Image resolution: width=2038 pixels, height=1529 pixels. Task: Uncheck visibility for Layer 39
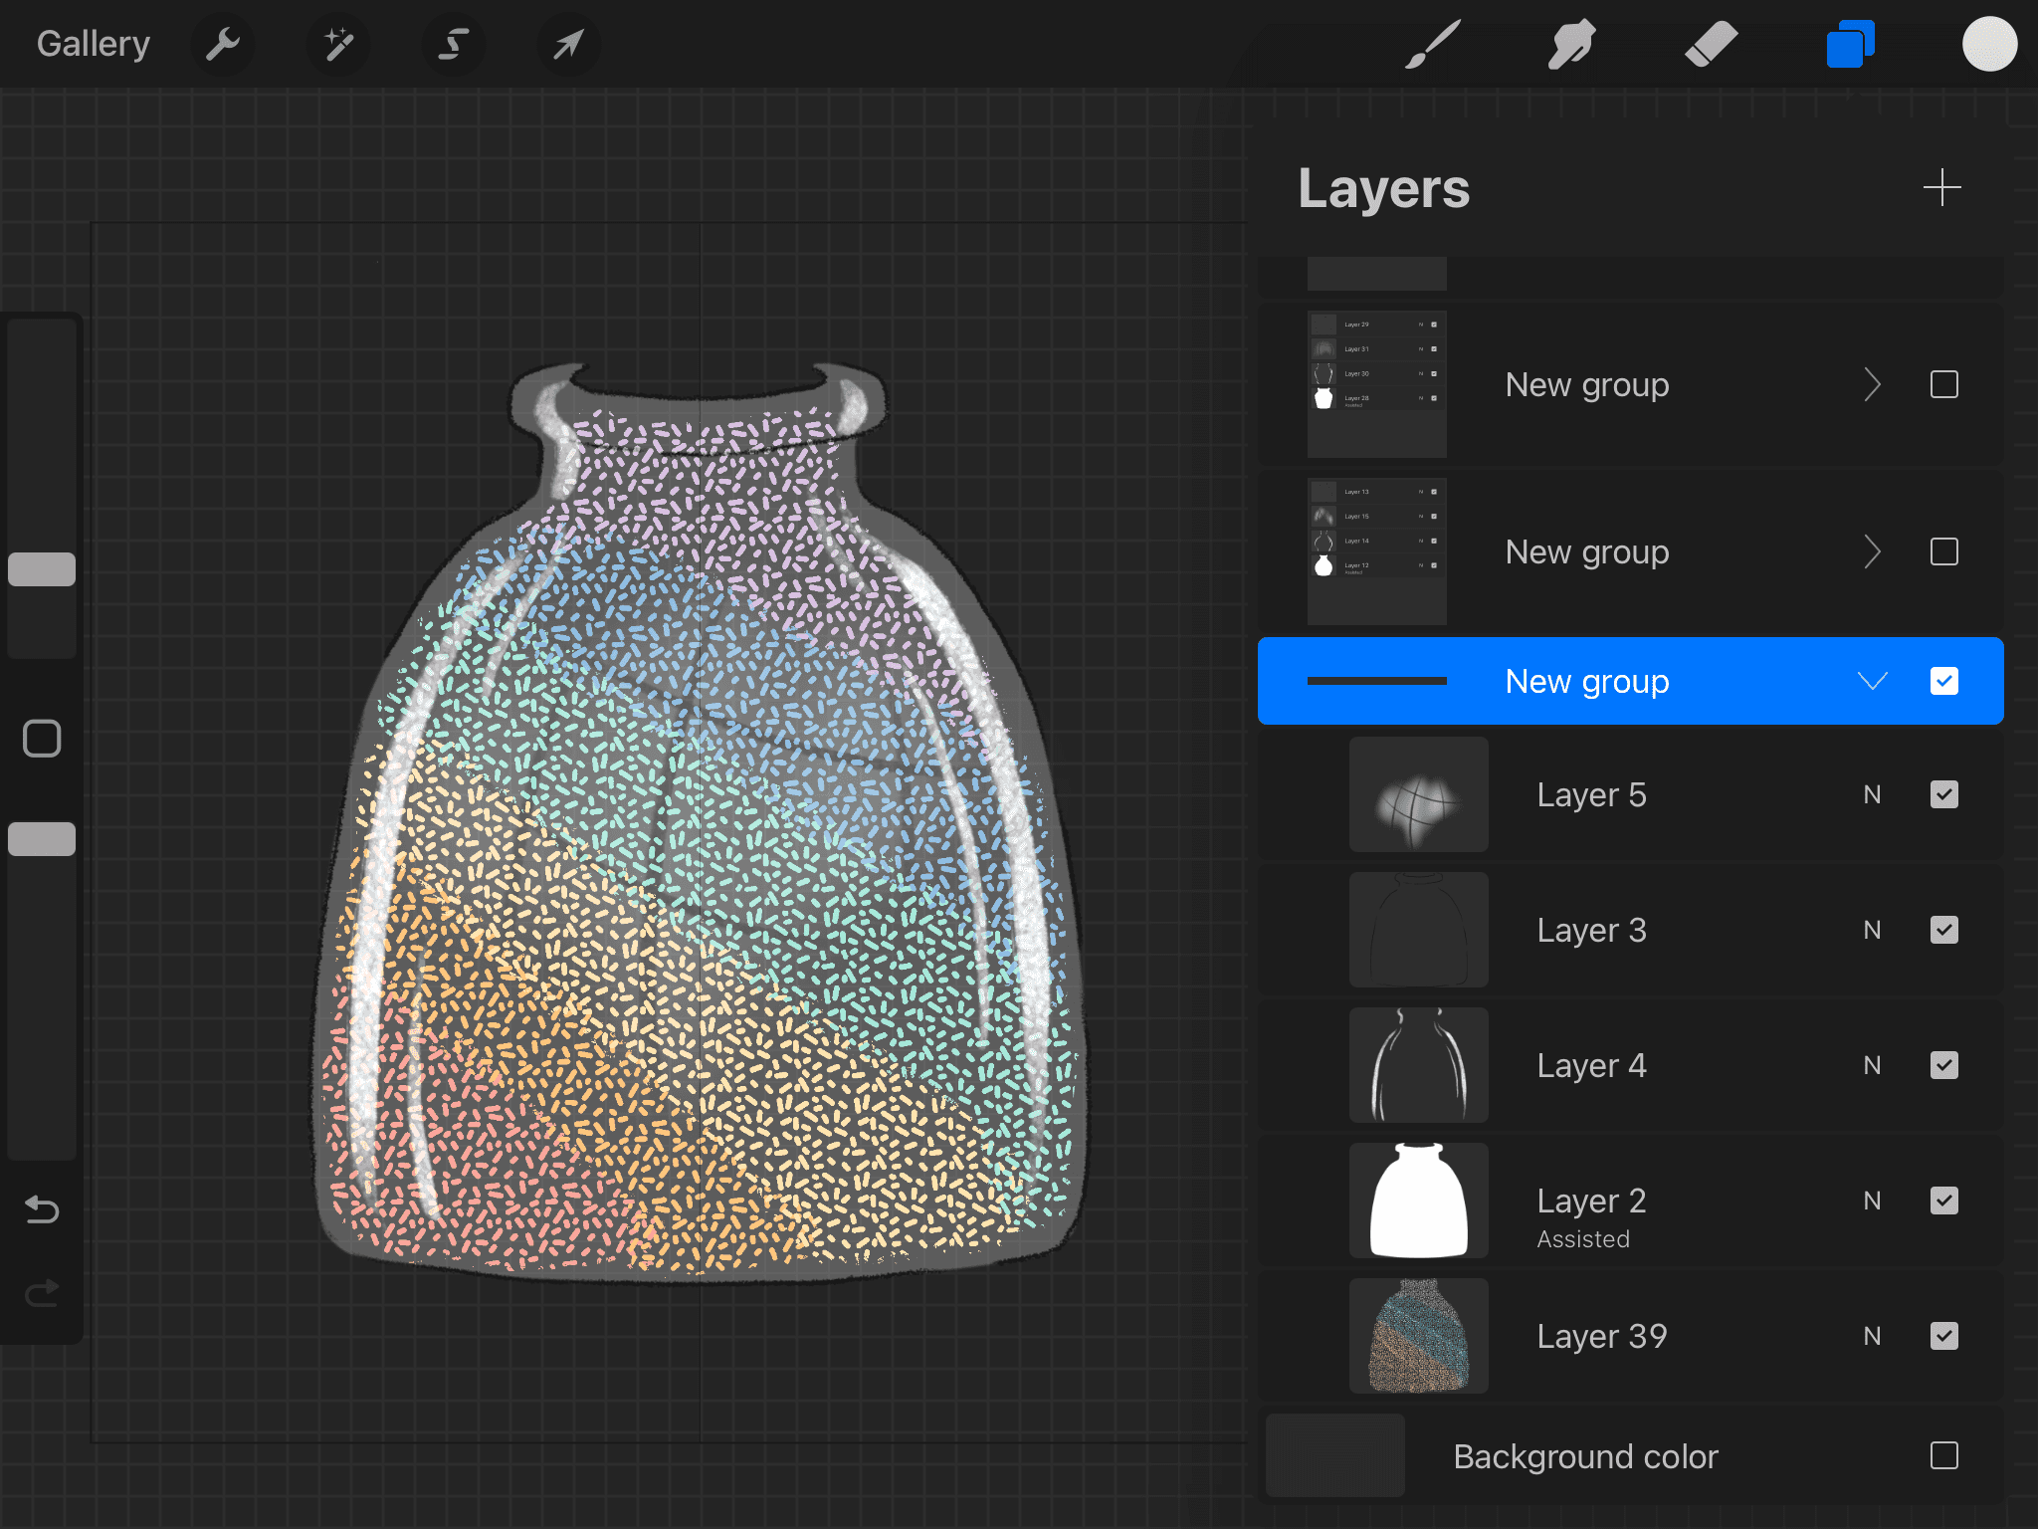point(1943,1336)
